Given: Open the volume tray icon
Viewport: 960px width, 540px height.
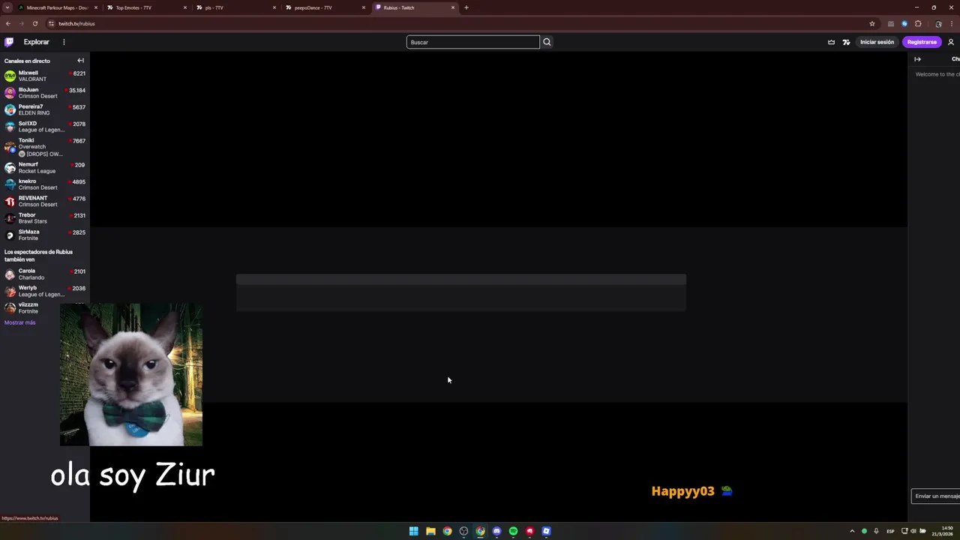Looking at the screenshot, I should point(913,531).
